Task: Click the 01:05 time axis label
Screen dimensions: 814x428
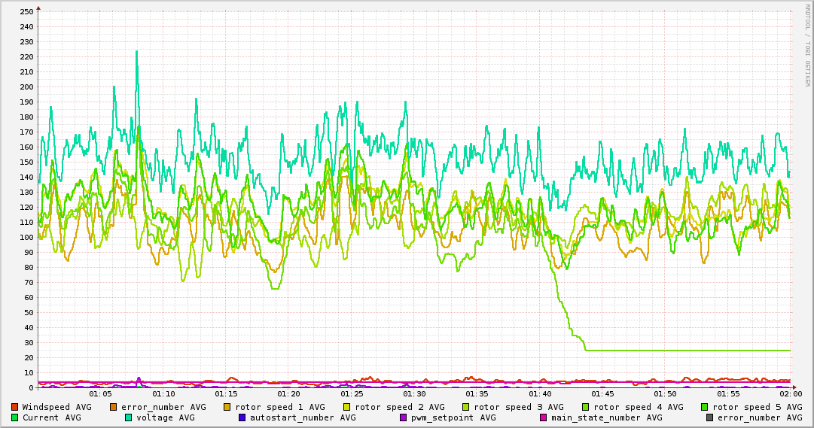Action: (101, 394)
